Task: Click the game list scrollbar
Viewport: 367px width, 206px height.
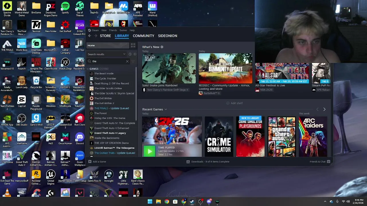Action: pos(136,94)
